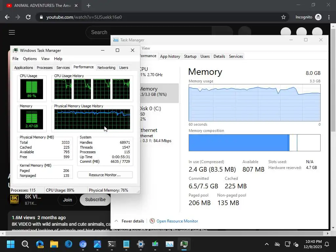Open YouTube hamburger guide menu
Screen dimensions: 336x252
[12, 32]
